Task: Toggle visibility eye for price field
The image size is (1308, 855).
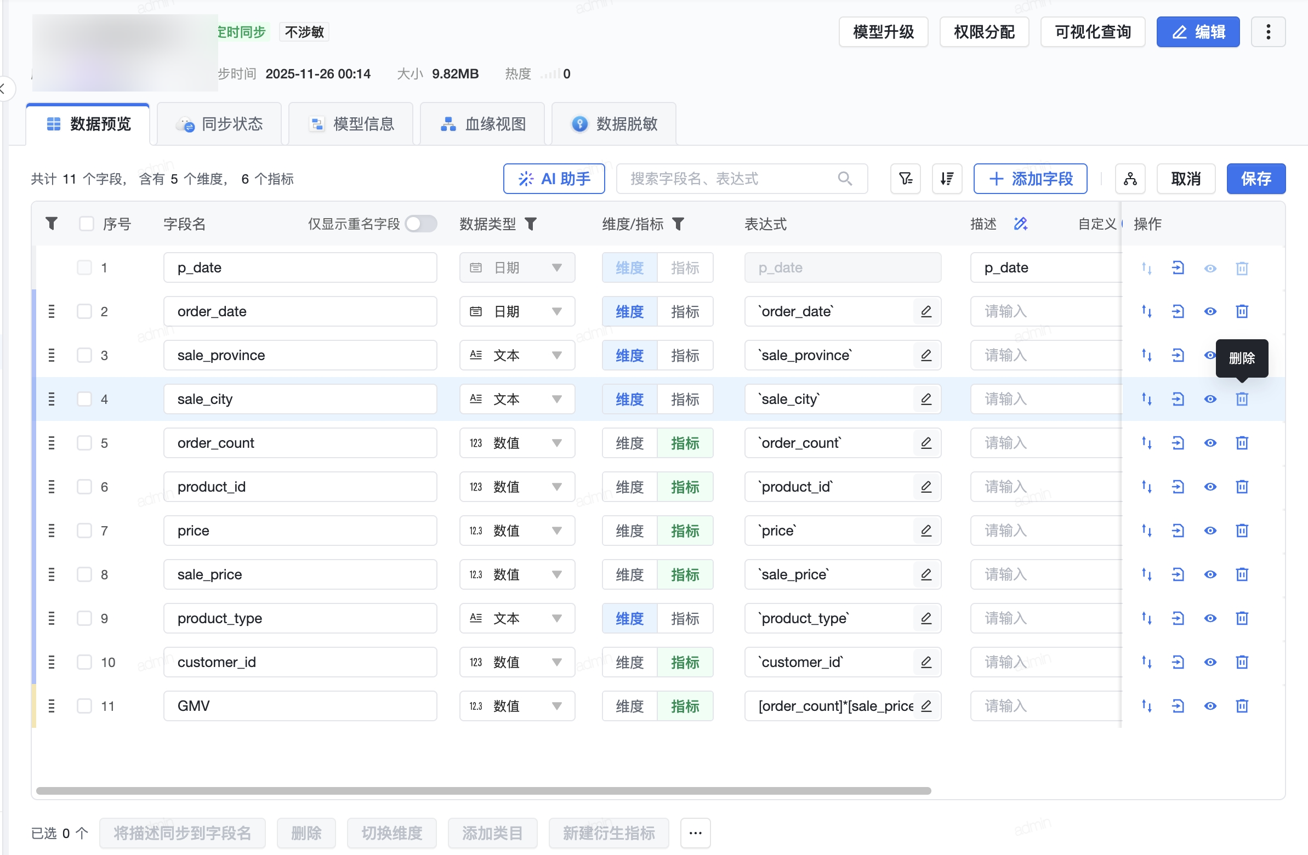Action: point(1210,531)
